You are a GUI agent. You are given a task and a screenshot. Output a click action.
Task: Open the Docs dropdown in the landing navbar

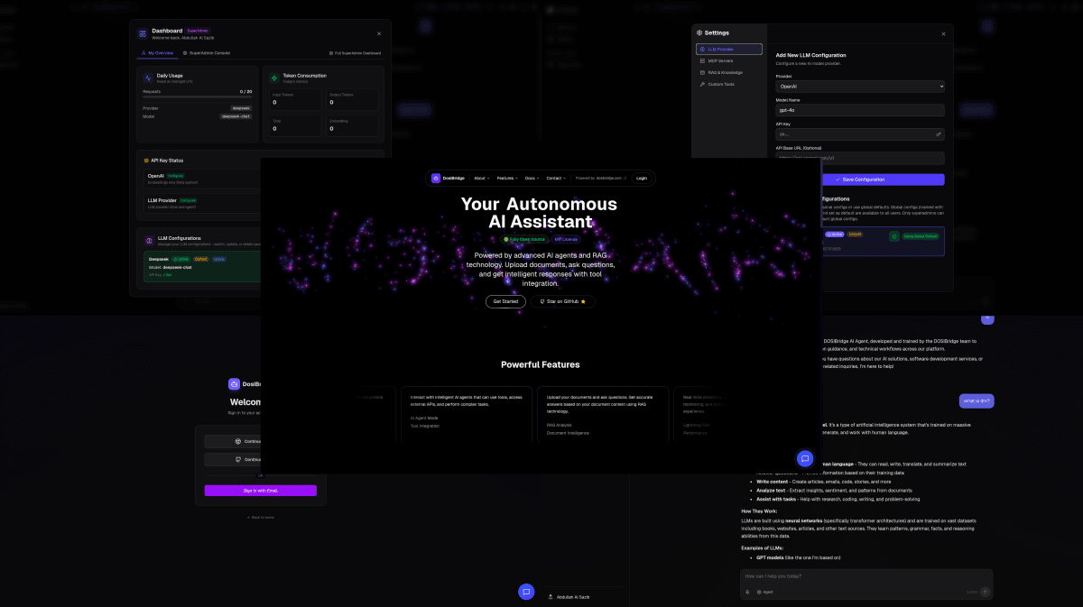531,179
